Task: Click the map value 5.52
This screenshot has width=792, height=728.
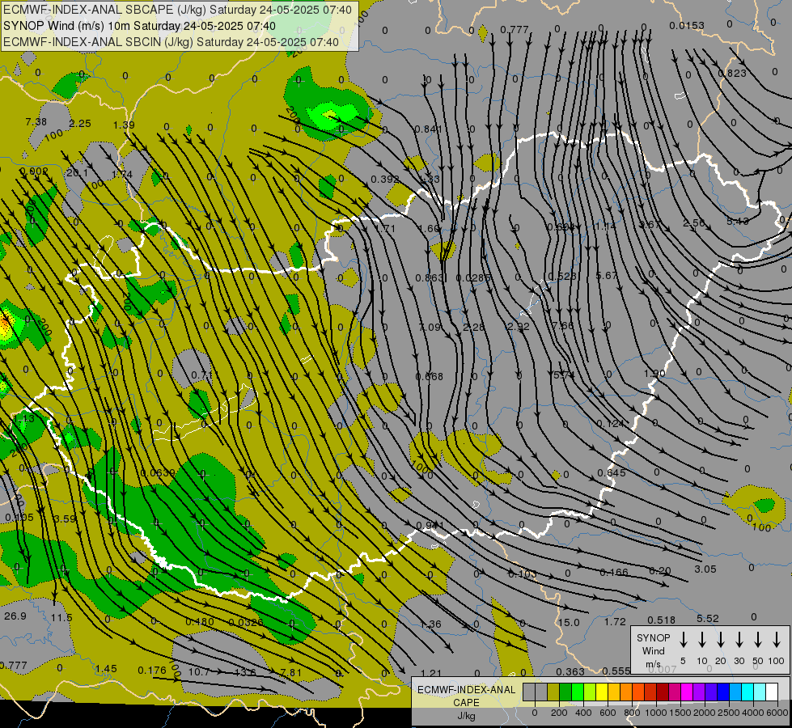Action: 708,618
